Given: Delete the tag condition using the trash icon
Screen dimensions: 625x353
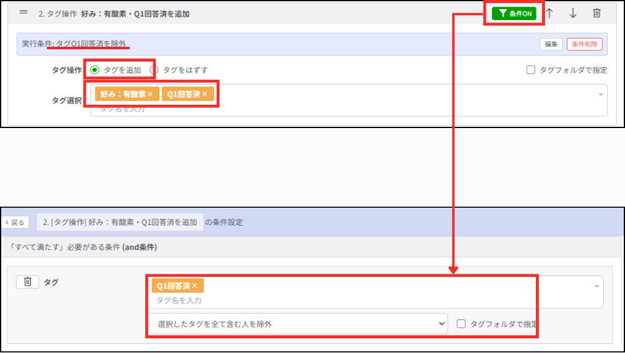Looking at the screenshot, I should coord(27,282).
